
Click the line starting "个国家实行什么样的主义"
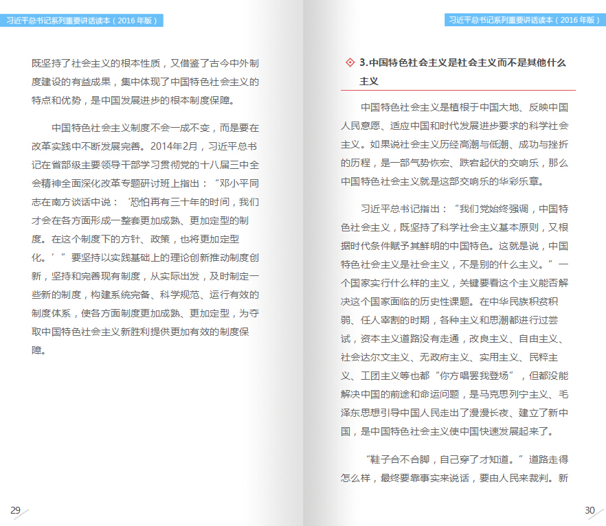click(455, 283)
